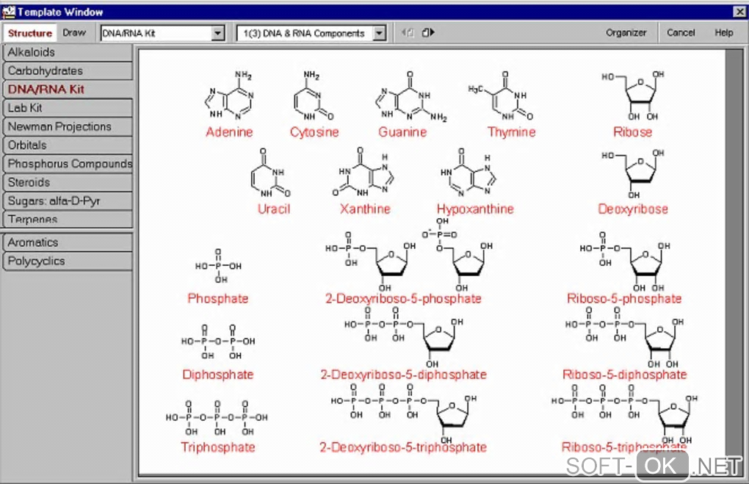The width and height of the screenshot is (749, 484).
Task: Select the Triphosphate group template
Action: point(217,427)
